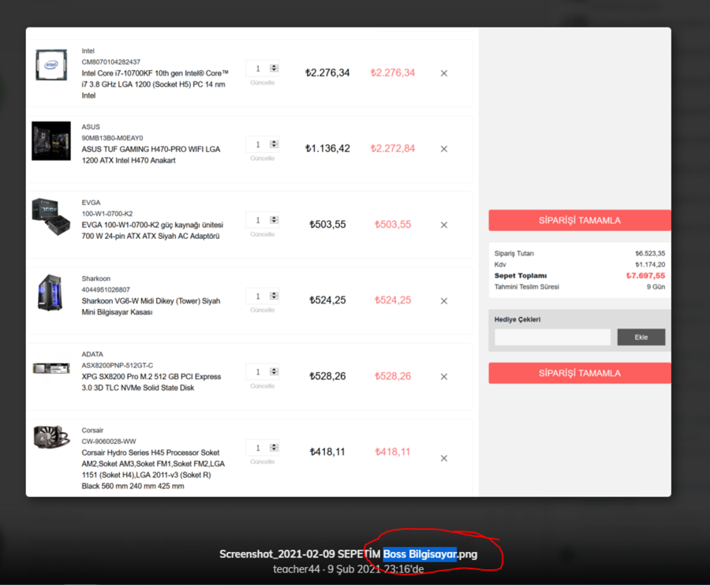This screenshot has width=710, height=585.
Task: Click the ADATA SSD thumbnail
Action: pos(51,368)
